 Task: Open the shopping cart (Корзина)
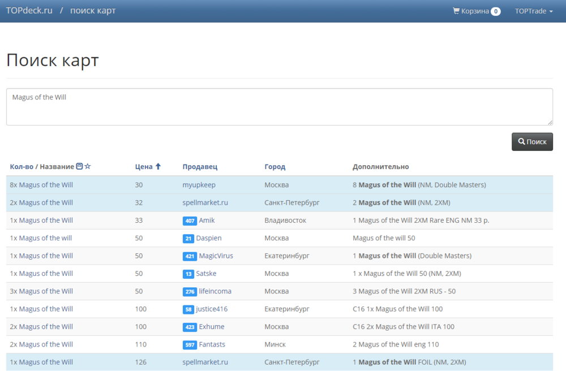476,11
